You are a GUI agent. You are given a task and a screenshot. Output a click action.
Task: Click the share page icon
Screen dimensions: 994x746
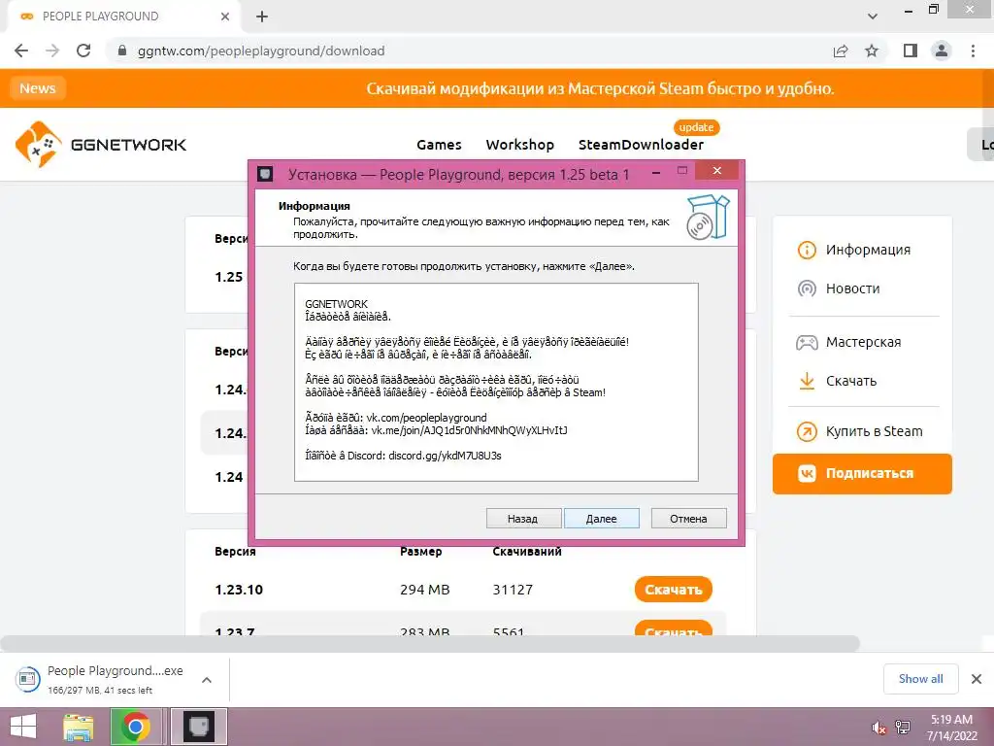841,51
